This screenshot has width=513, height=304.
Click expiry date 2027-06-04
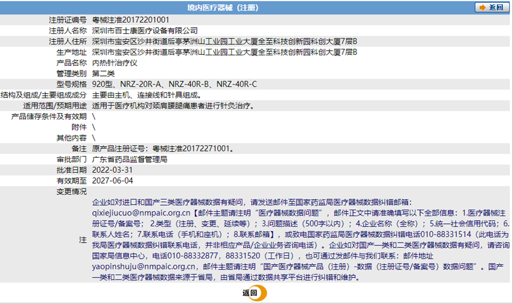(112, 181)
